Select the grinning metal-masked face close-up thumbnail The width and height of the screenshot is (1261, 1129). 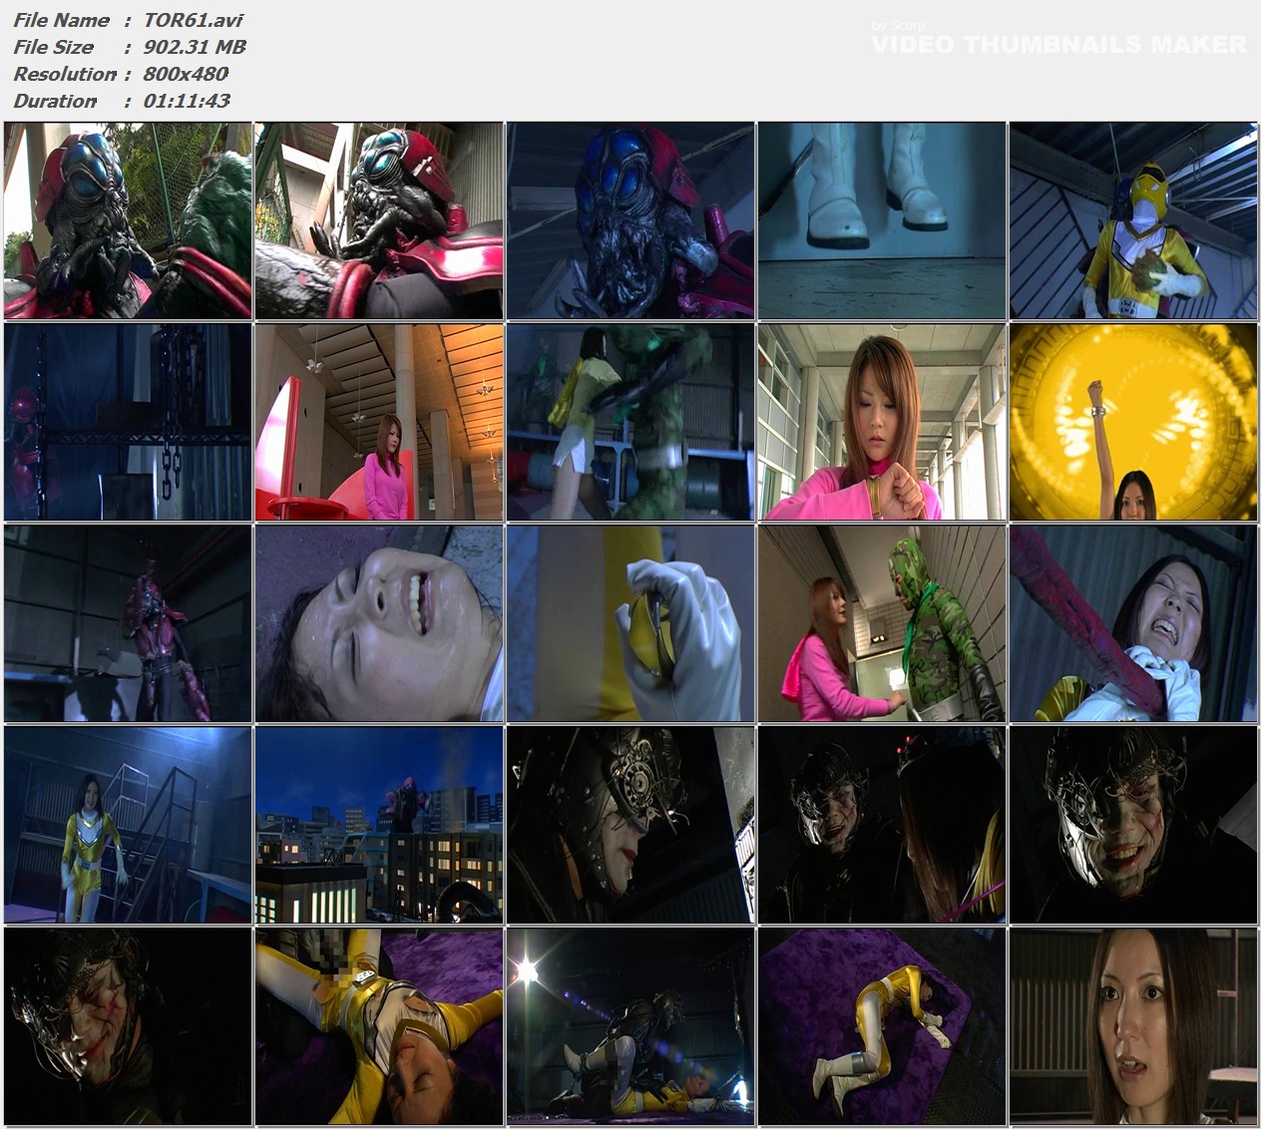pyautogui.click(x=1133, y=825)
